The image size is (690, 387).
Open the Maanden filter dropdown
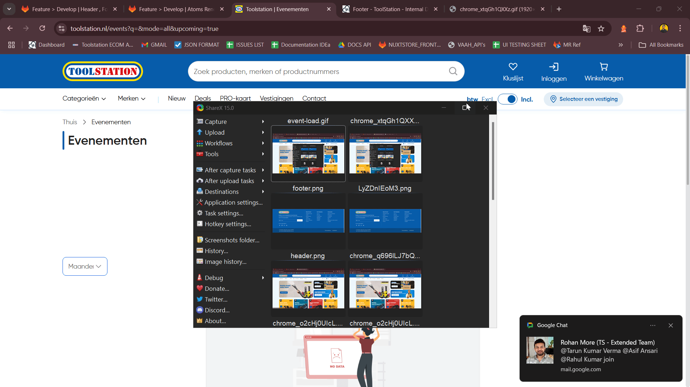click(85, 266)
